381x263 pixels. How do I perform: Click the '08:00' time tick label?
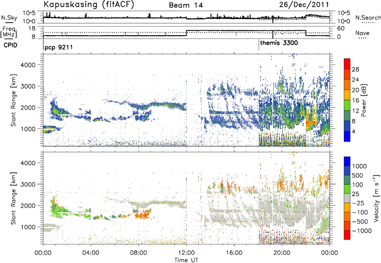[x=139, y=253]
